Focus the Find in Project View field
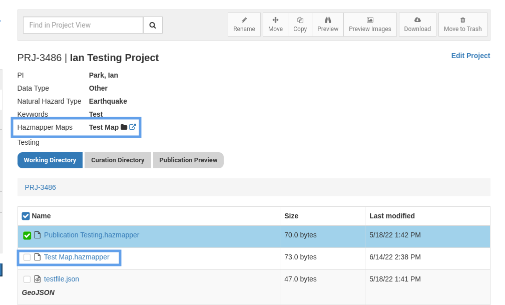505x305 pixels. tap(83, 25)
